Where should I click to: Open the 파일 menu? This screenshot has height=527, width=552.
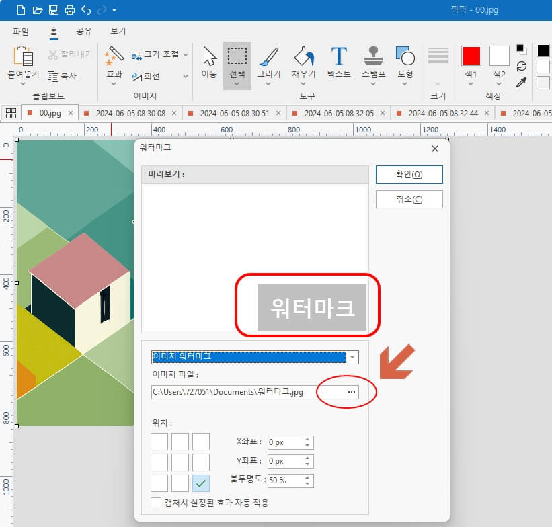(21, 32)
